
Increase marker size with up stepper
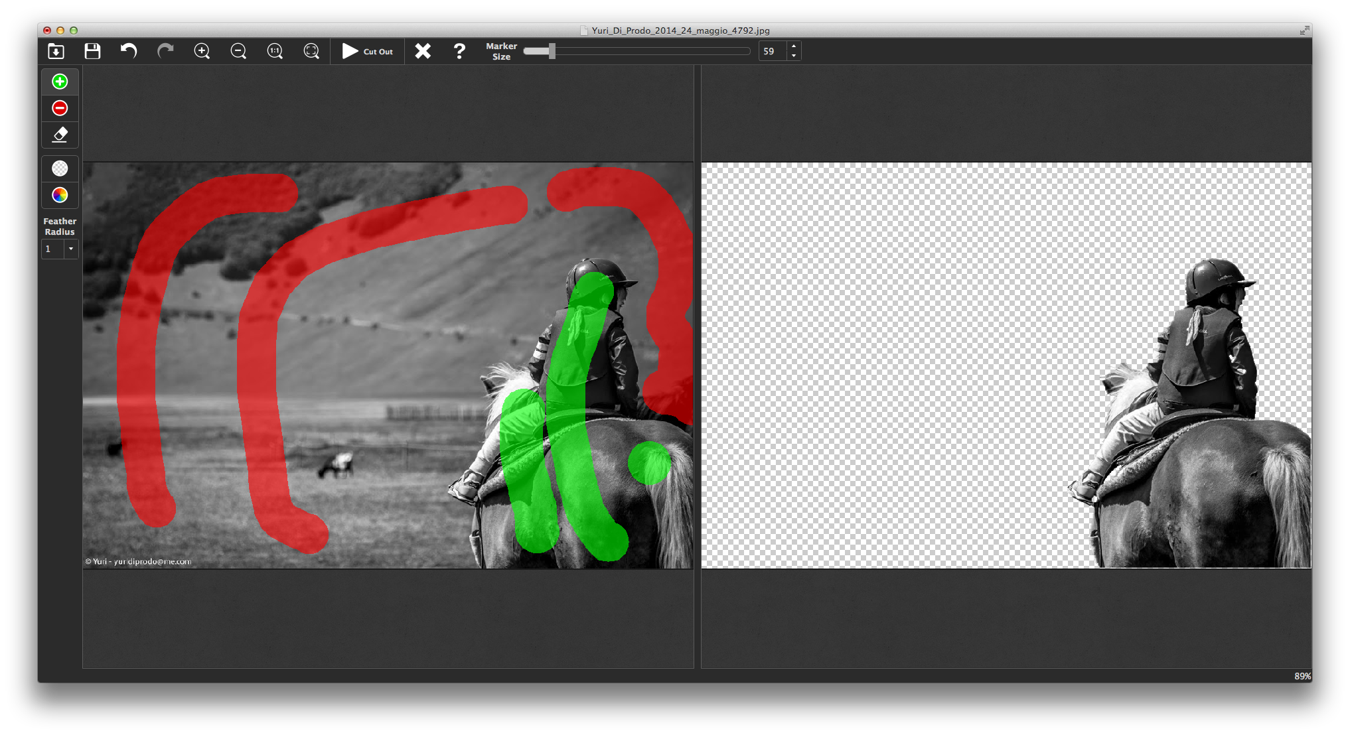pos(794,46)
